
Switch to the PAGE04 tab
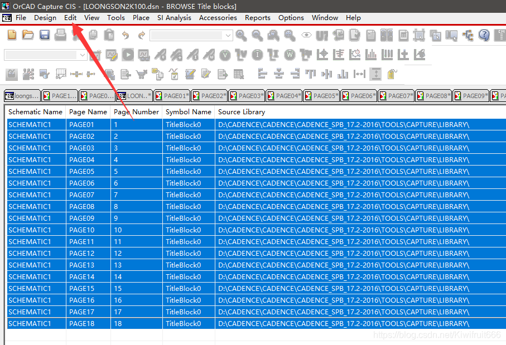click(x=284, y=96)
